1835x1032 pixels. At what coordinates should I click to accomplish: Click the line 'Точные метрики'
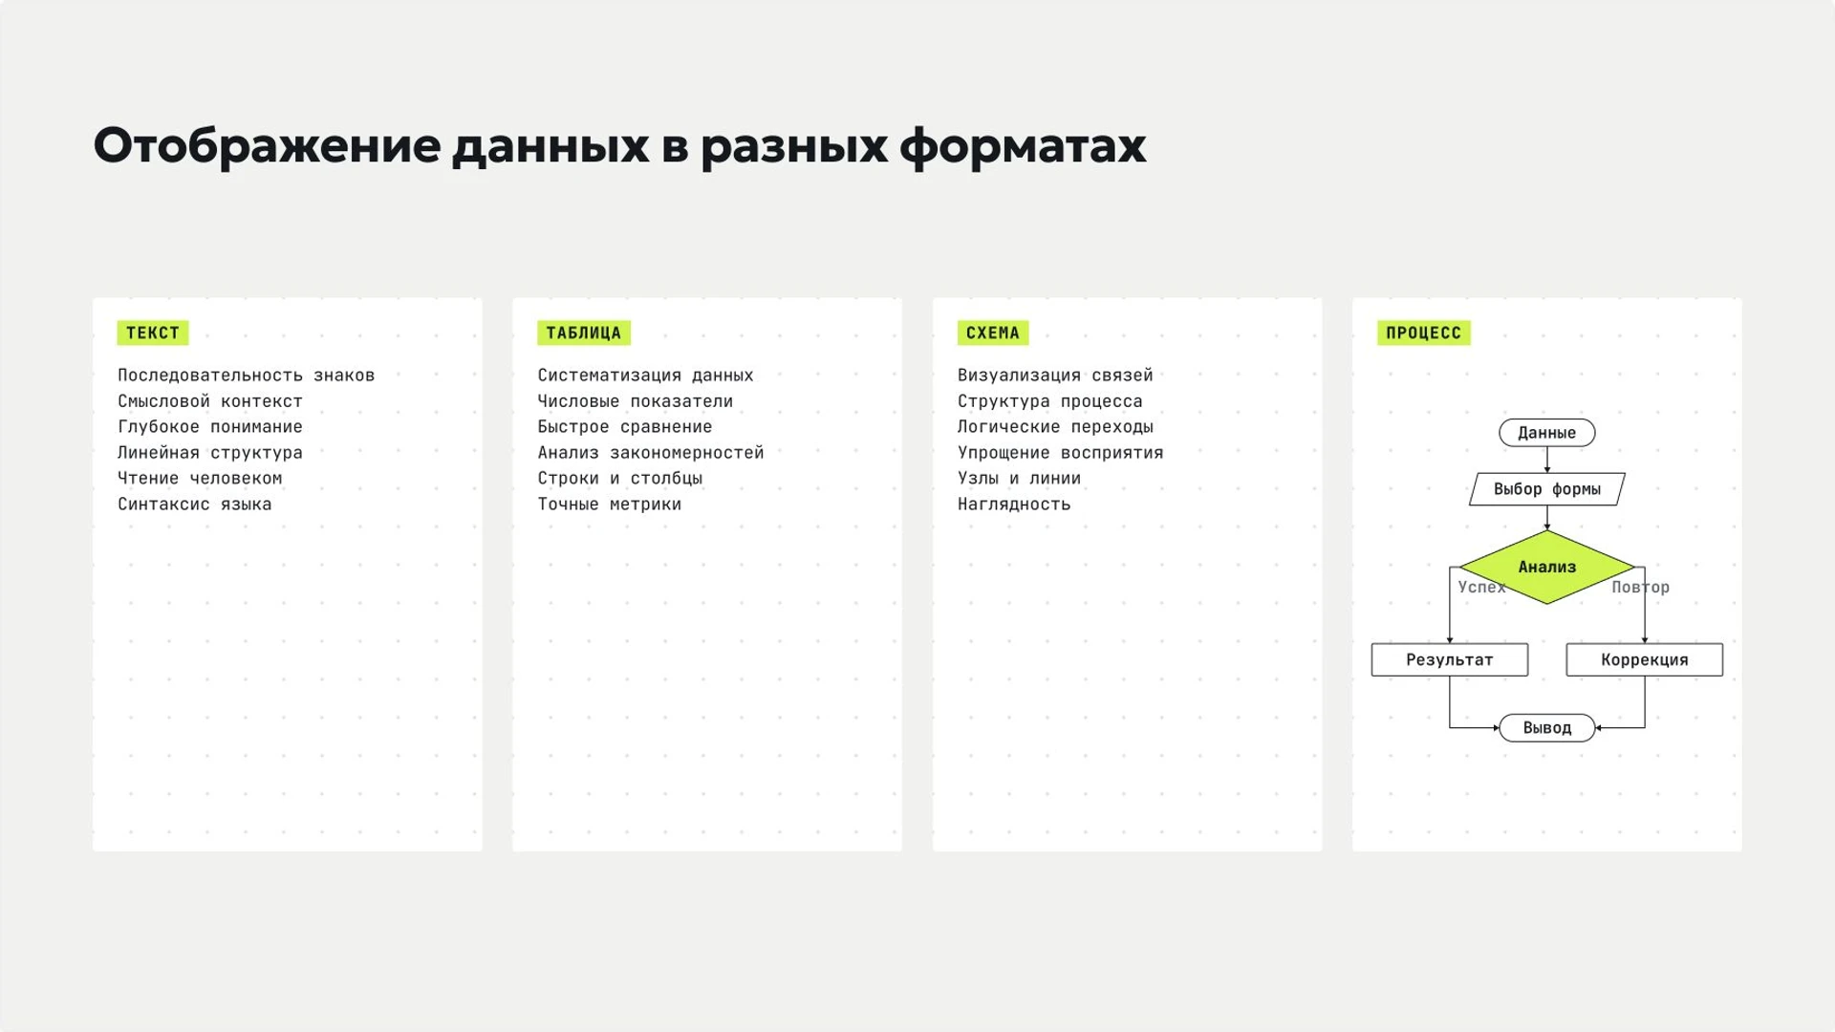click(610, 504)
